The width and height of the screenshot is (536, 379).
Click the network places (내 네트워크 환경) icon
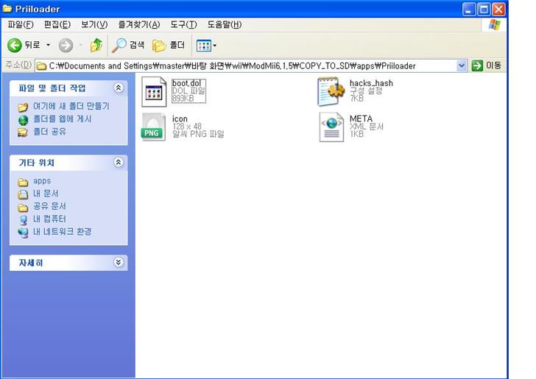pos(24,233)
